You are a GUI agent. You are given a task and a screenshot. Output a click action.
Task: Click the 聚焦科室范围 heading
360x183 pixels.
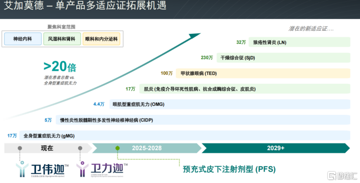(61, 27)
